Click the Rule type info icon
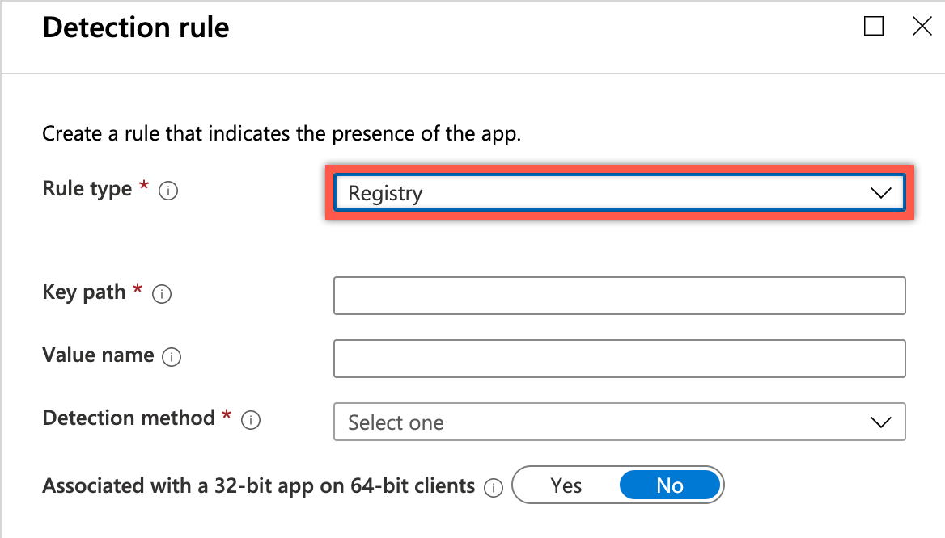 [168, 191]
